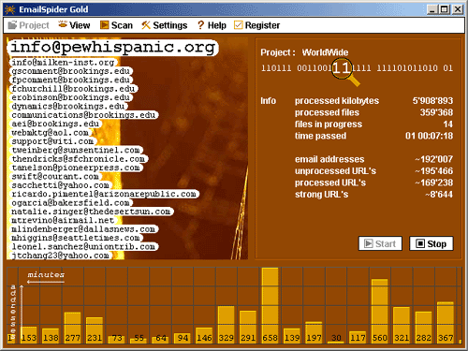Select webmktg@aol.com address
The image size is (468, 351).
point(51,133)
